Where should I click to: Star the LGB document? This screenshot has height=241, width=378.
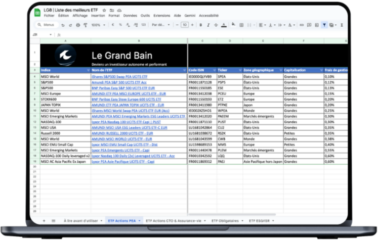click(104, 10)
